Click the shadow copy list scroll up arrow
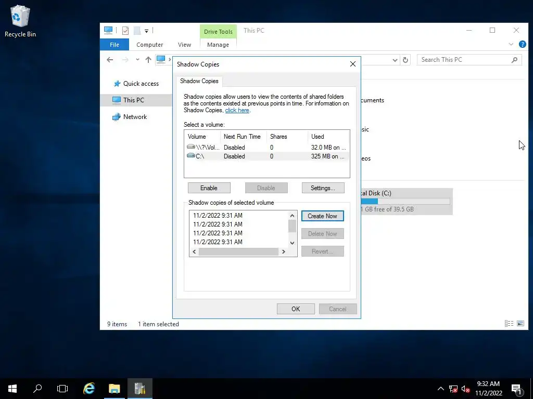Screen dimensions: 533x399 click(292, 216)
